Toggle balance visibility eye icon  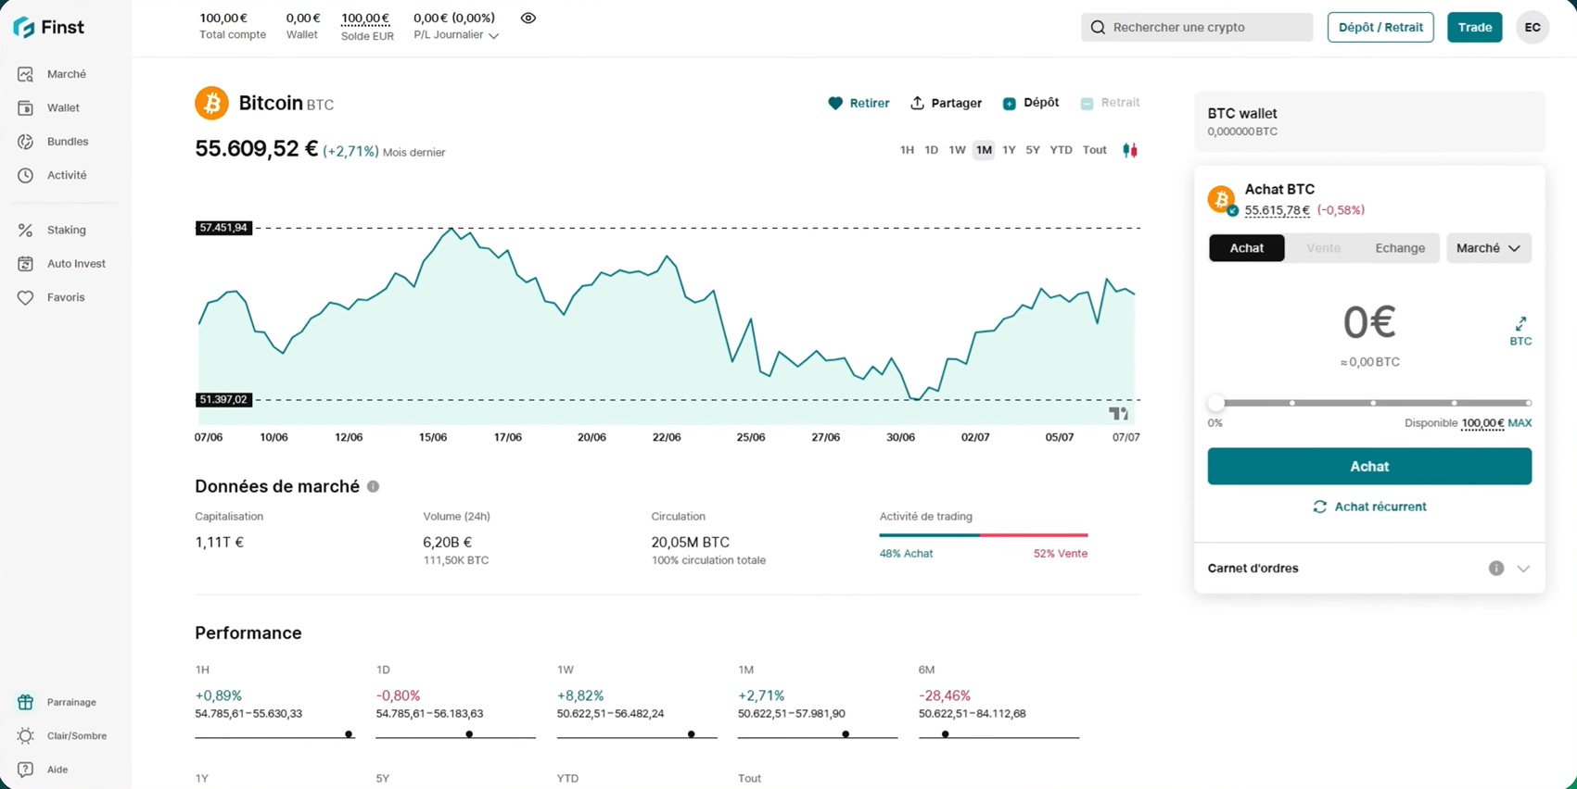coord(528,19)
